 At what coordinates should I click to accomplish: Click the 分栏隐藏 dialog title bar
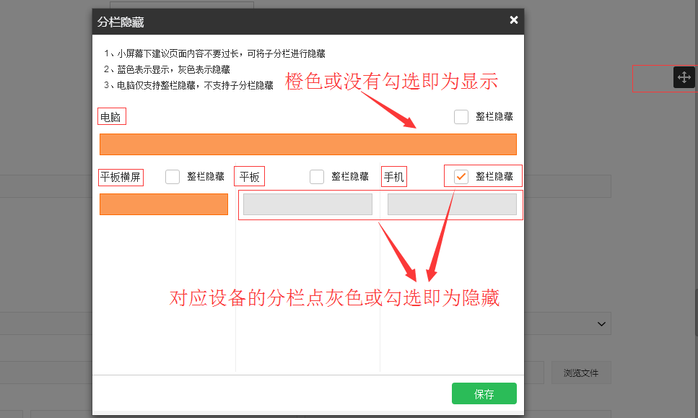(289, 22)
